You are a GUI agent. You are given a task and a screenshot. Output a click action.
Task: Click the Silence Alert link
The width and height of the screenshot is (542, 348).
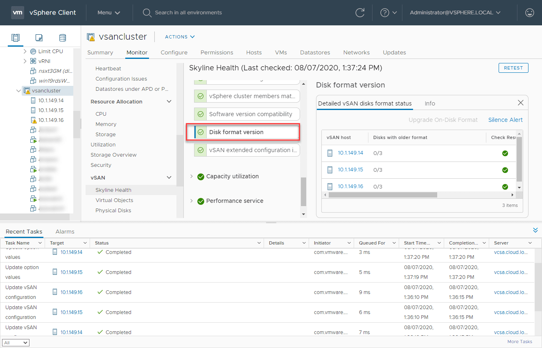tap(505, 120)
